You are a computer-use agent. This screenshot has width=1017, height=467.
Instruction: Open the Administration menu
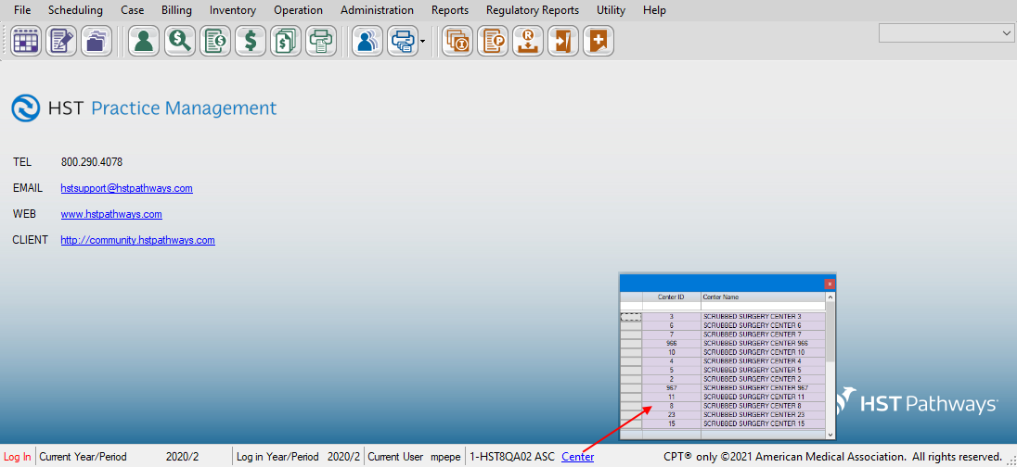point(377,10)
